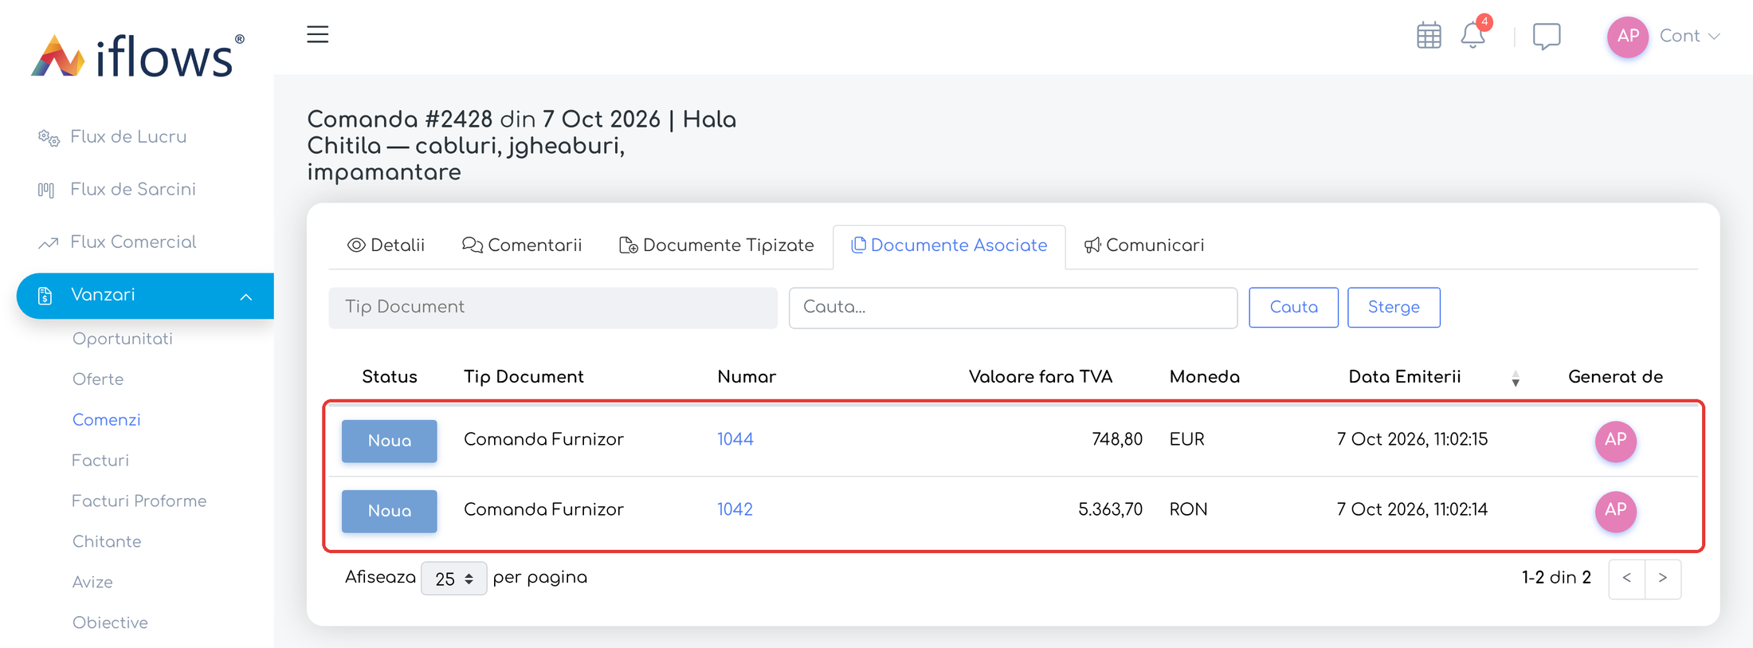Screen dimensions: 1753x648
Task: Click the Cauta search button
Action: click(1293, 308)
